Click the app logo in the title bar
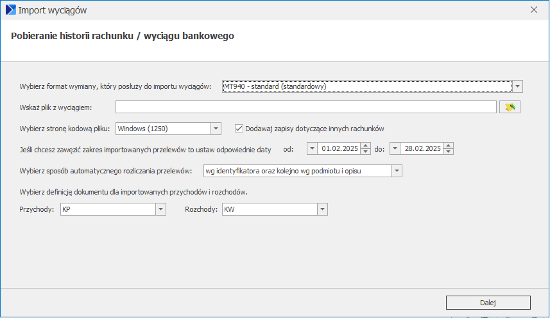This screenshot has height=318, width=550. [11, 10]
